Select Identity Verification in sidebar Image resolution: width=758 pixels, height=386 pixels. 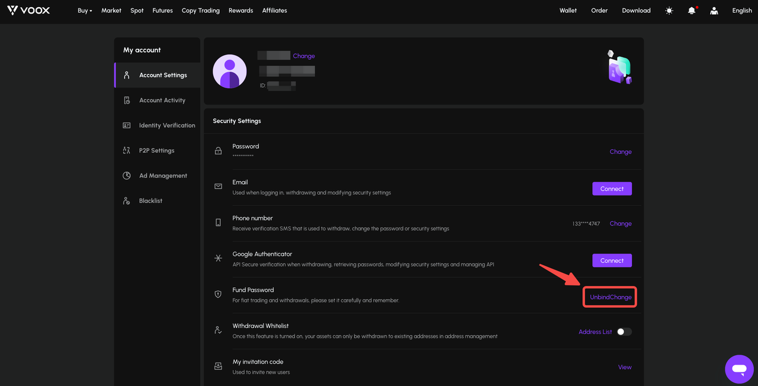(x=158, y=126)
